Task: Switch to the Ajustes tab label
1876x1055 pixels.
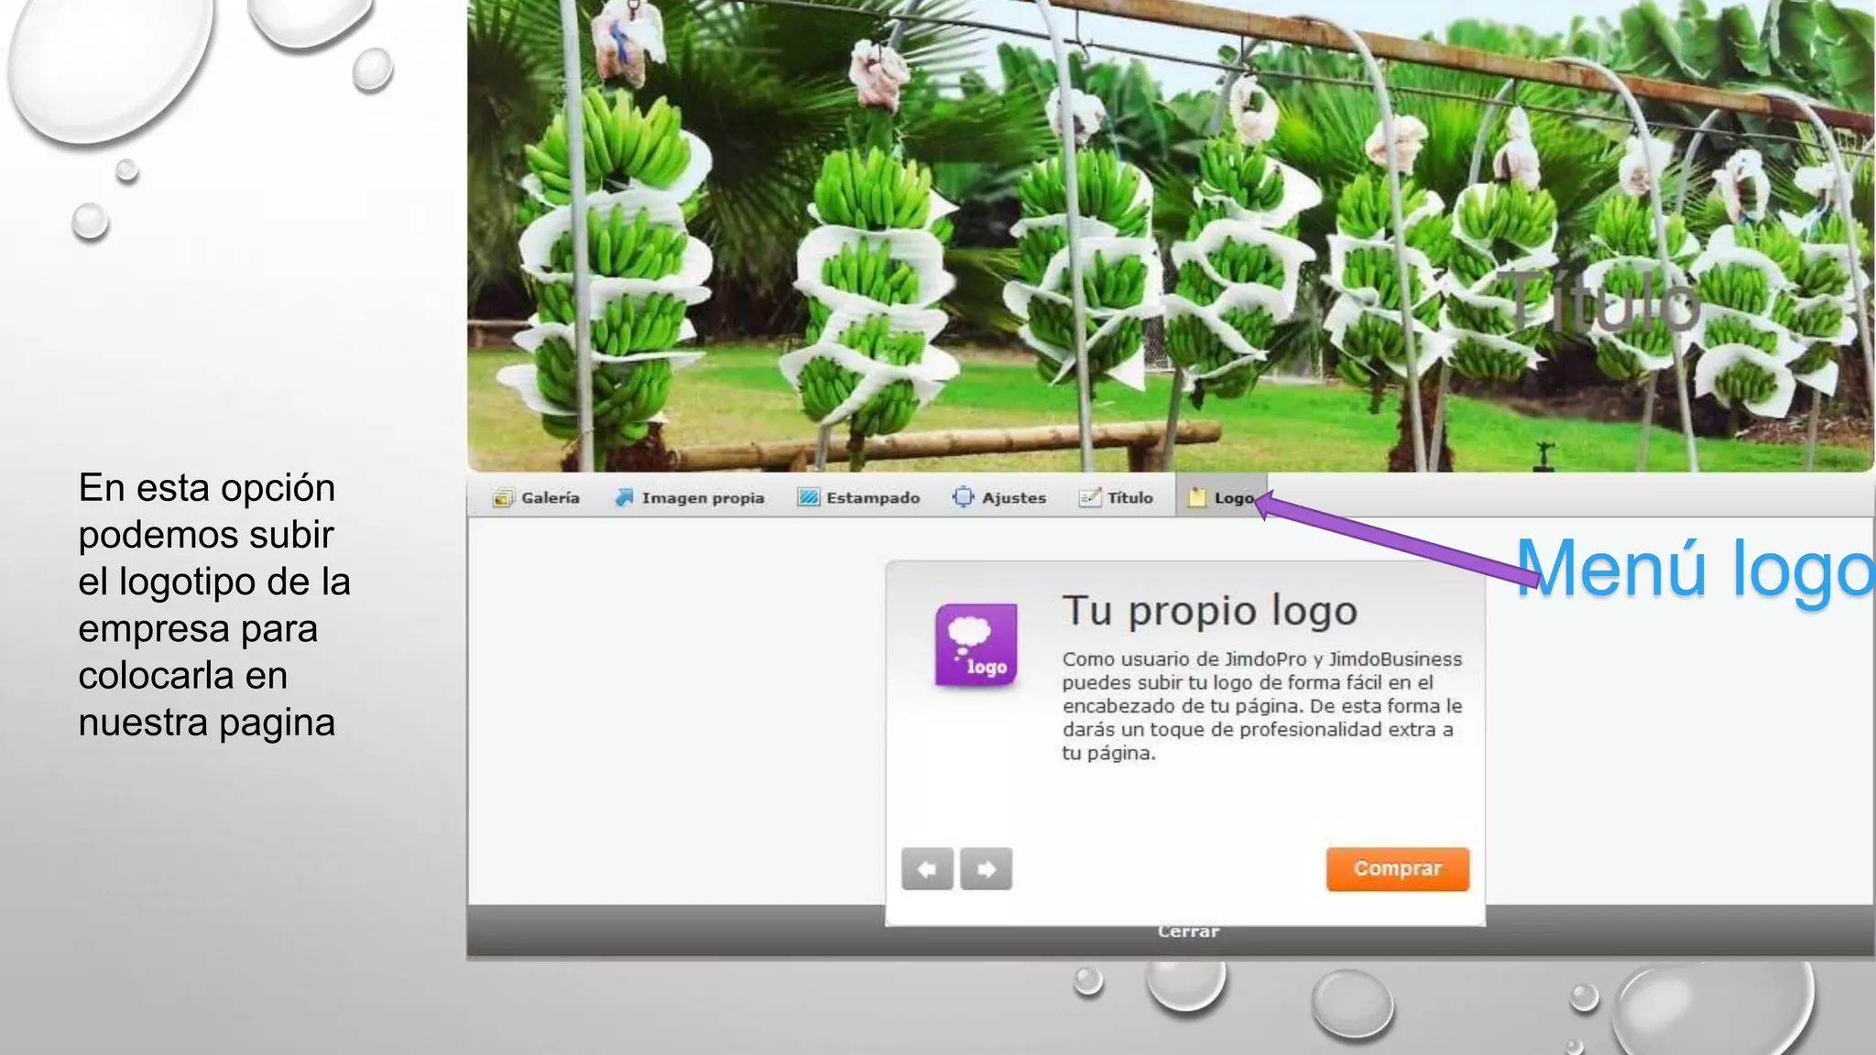Action: (1013, 497)
